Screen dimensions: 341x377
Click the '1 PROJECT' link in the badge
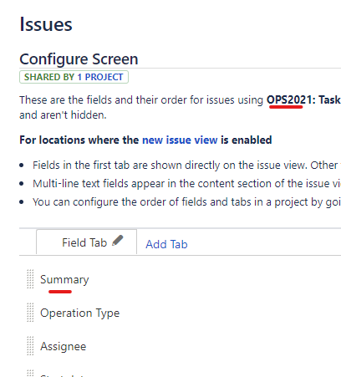click(100, 77)
